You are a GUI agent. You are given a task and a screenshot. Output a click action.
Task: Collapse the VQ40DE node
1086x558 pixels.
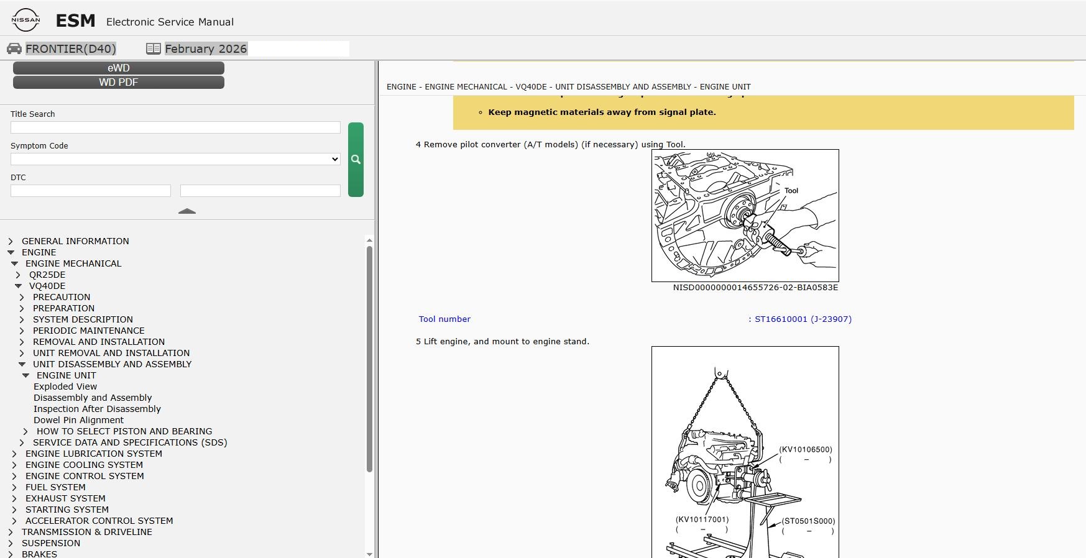point(18,286)
